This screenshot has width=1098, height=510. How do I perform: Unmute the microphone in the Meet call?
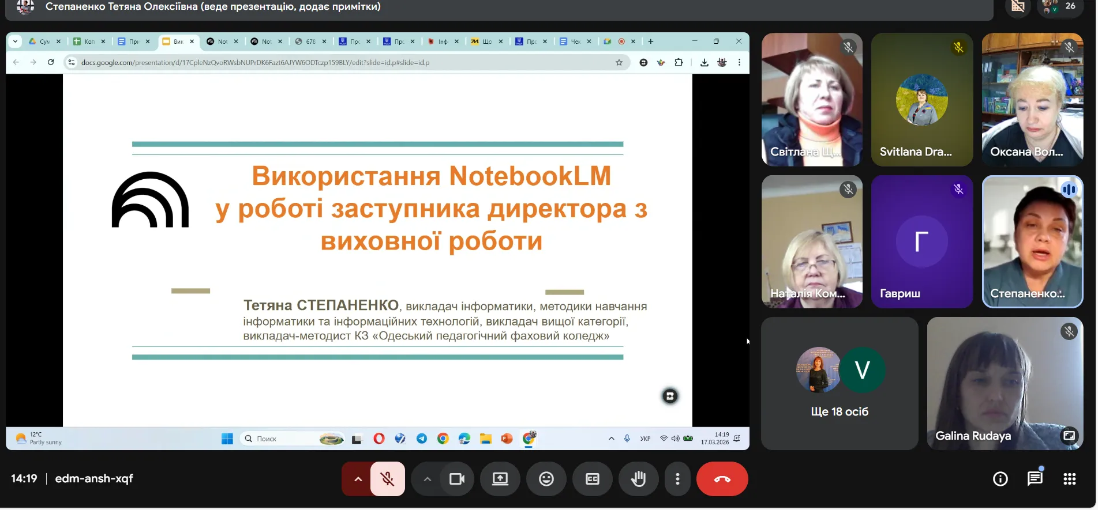(387, 479)
